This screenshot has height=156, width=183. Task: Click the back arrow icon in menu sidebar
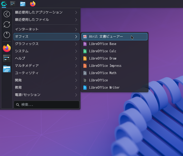7,14
